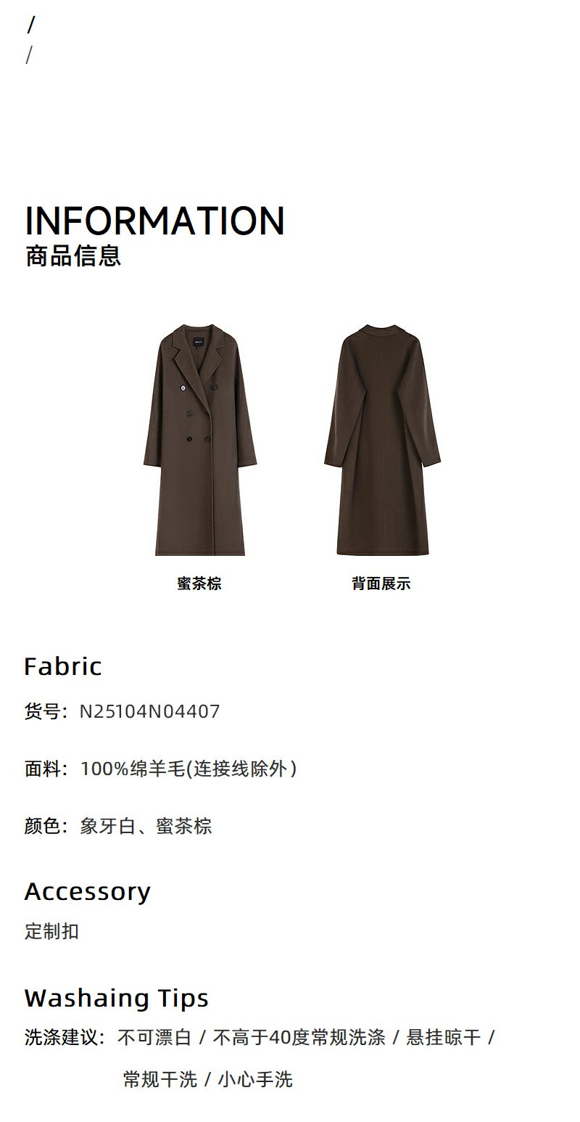The image size is (580, 1122).
Task: Click the back view coat image
Action: pos(382,440)
